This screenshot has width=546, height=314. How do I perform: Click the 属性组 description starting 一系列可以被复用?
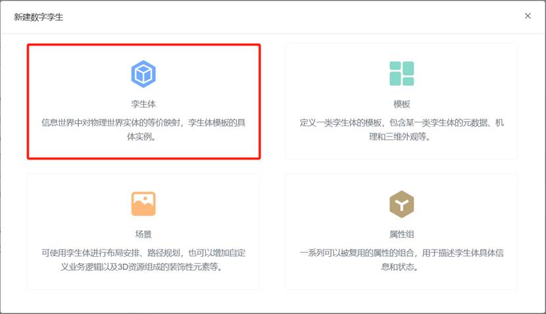[401, 259]
